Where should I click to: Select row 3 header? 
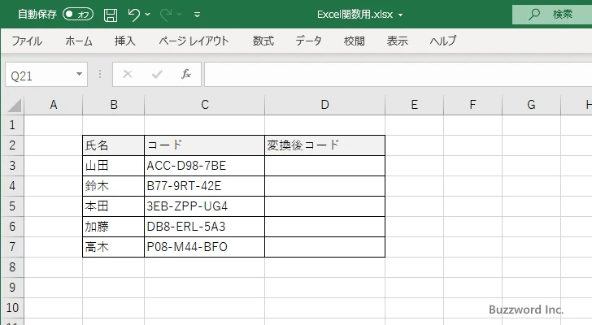(x=12, y=166)
